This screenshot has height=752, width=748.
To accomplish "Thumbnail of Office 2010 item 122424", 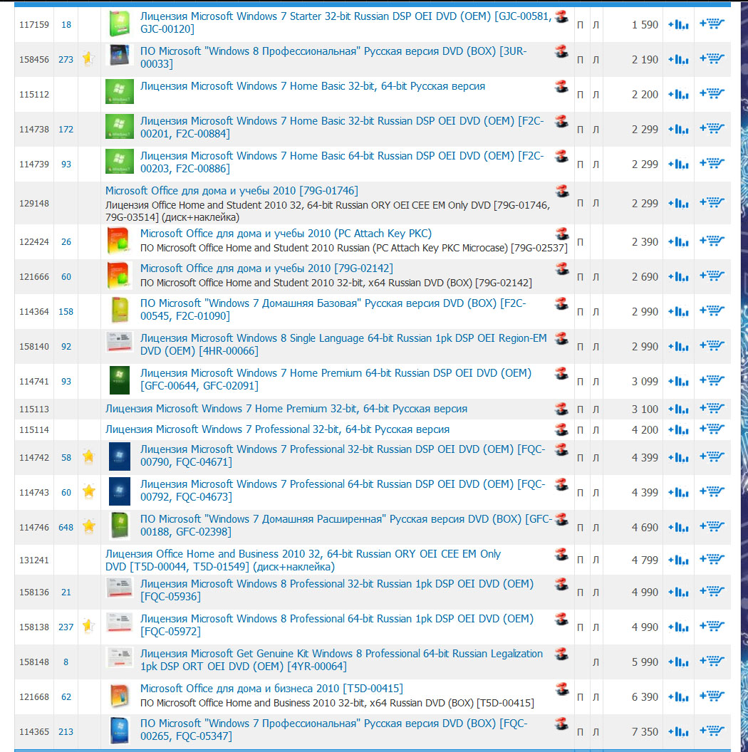I will click(120, 241).
